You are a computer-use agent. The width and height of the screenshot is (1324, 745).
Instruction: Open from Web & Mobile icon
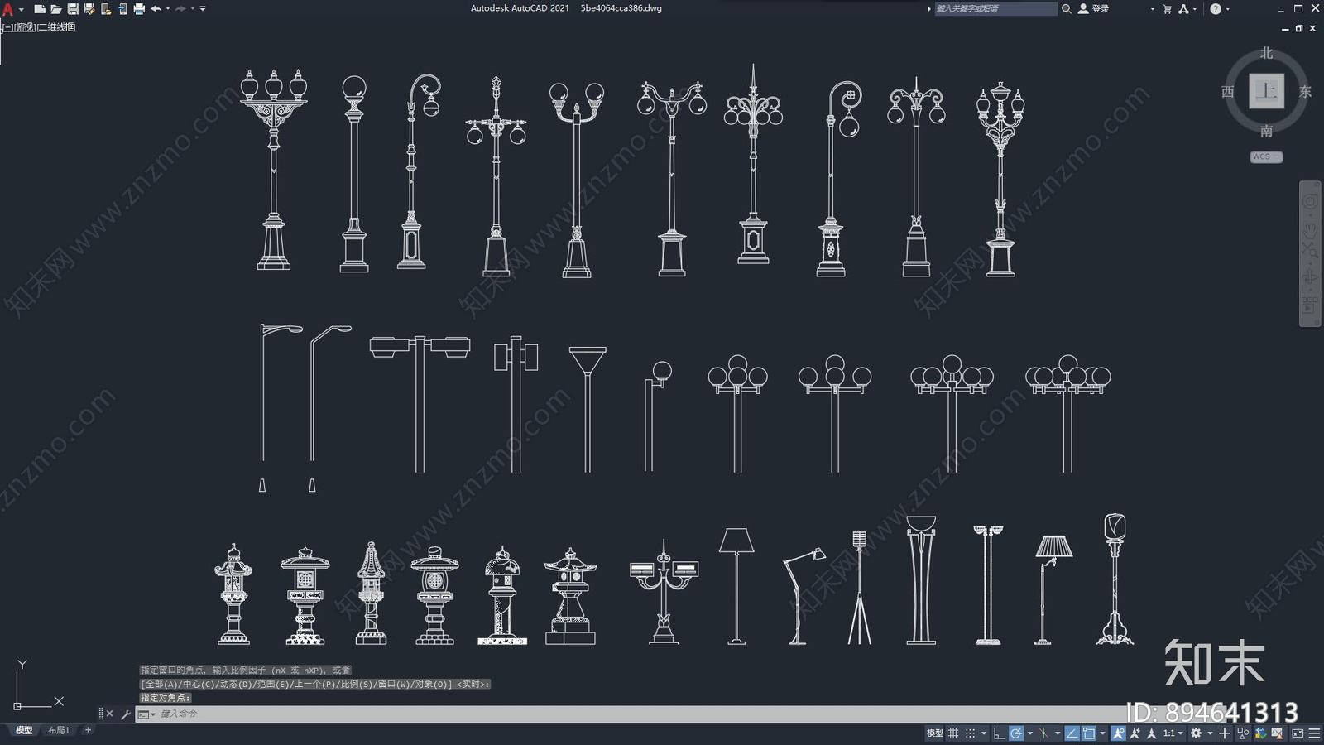click(x=106, y=9)
